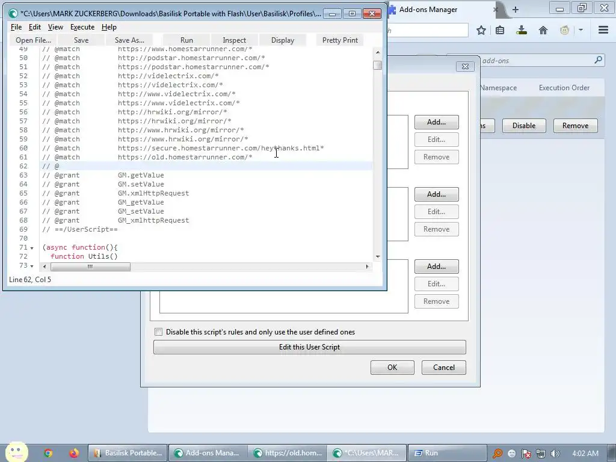Click the Open File... toolbar button
This screenshot has width=616, height=462.
point(34,40)
